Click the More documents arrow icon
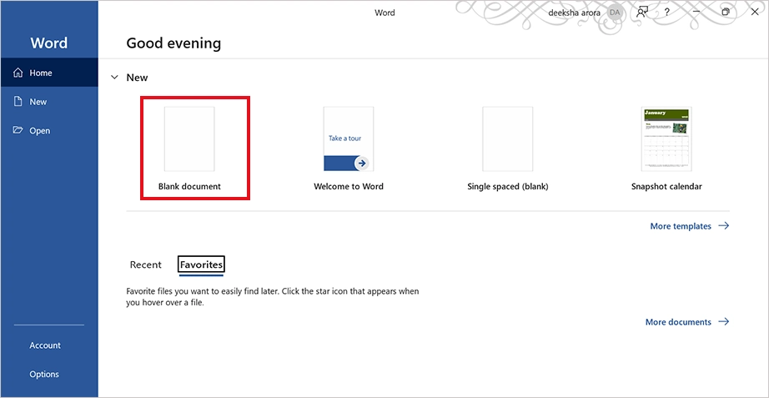 tap(724, 322)
